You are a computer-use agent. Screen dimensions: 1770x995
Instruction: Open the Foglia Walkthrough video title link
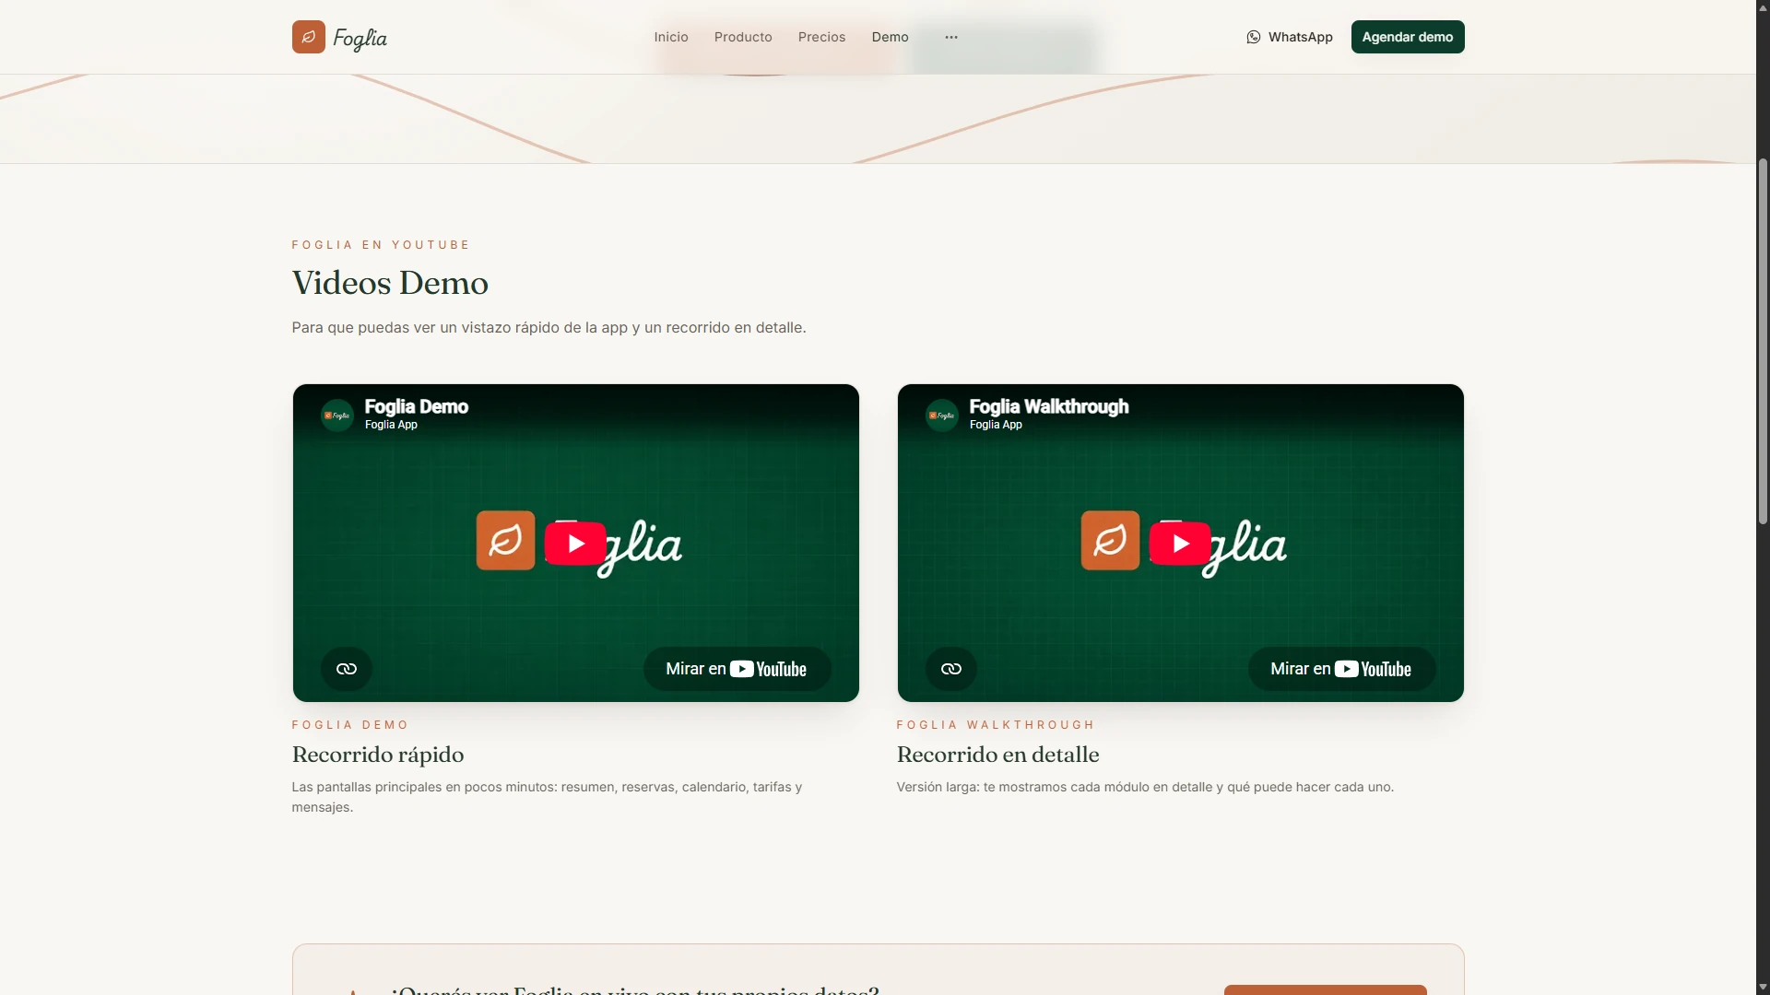pyautogui.click(x=1049, y=406)
